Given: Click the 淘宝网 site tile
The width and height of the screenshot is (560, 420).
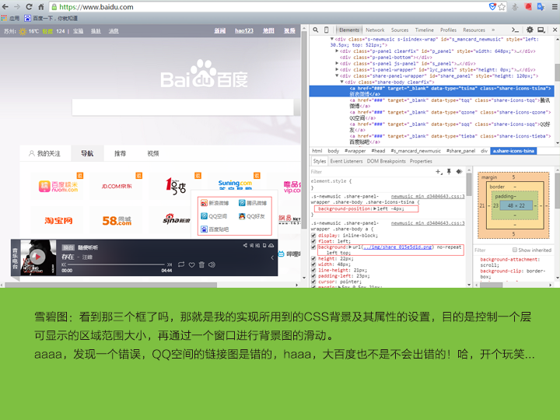Looking at the screenshot, I should [x=58, y=220].
